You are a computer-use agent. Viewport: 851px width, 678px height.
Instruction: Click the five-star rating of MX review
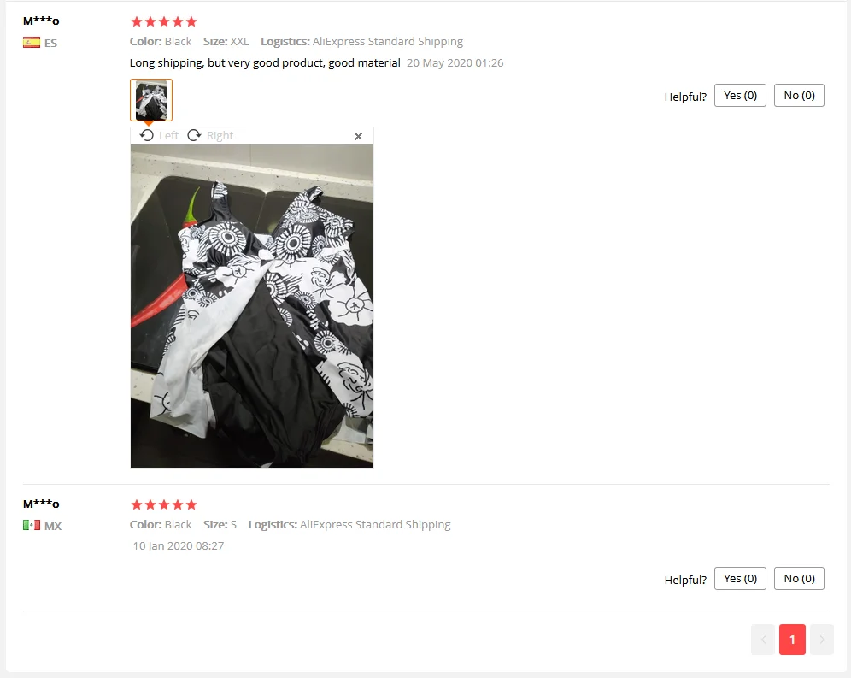coord(164,504)
